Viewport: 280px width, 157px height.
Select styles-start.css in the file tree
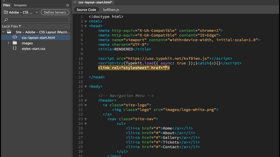click(33, 48)
